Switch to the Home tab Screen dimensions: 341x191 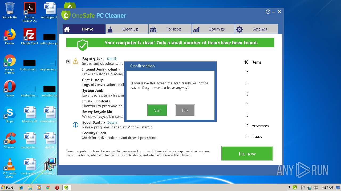pos(84,29)
